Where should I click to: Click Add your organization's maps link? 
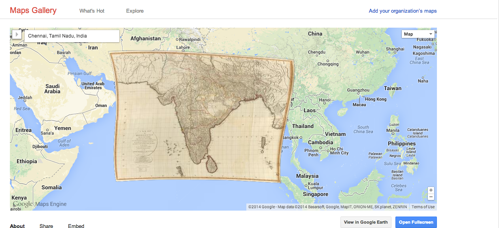click(x=403, y=11)
